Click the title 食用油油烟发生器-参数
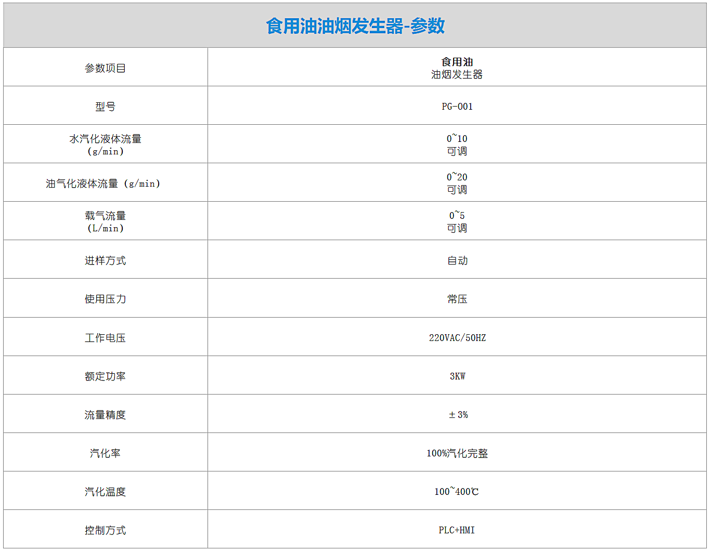This screenshot has width=711, height=551. coord(355,26)
